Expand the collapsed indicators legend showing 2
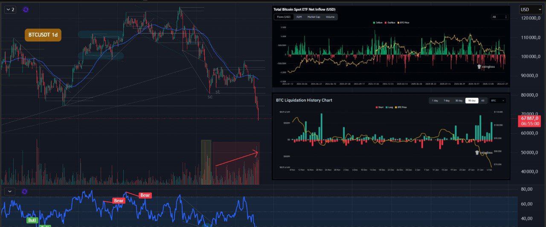This screenshot has width=546, height=227. pyautogui.click(x=10, y=9)
